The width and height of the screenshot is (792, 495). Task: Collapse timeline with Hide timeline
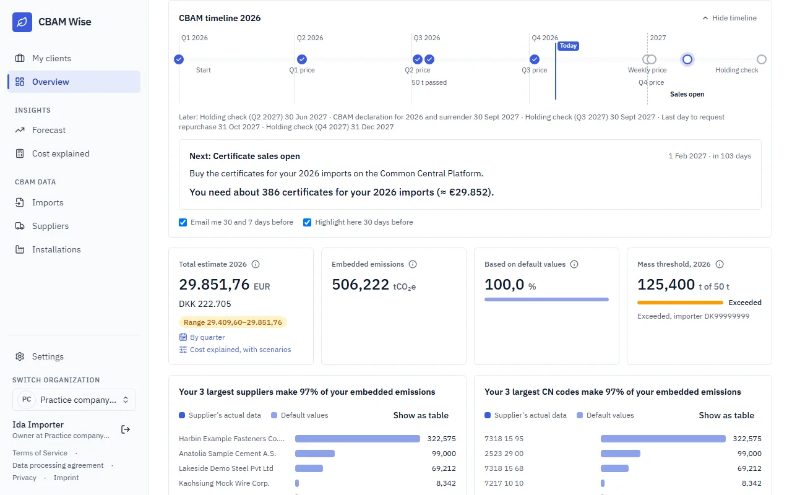[x=730, y=18]
